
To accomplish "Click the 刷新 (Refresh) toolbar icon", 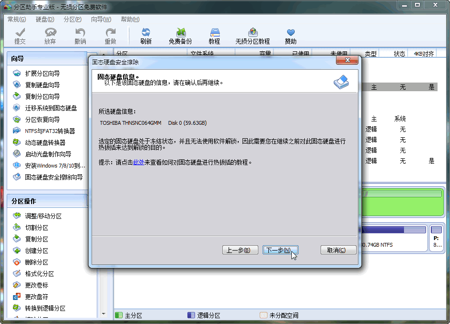I will [146, 36].
